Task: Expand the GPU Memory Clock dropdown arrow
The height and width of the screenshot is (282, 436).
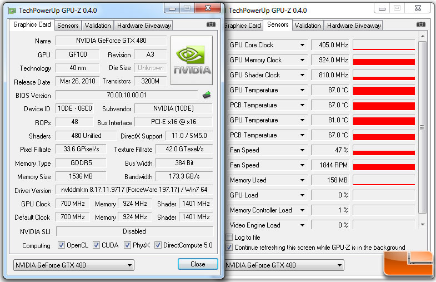Action: (x=302, y=60)
